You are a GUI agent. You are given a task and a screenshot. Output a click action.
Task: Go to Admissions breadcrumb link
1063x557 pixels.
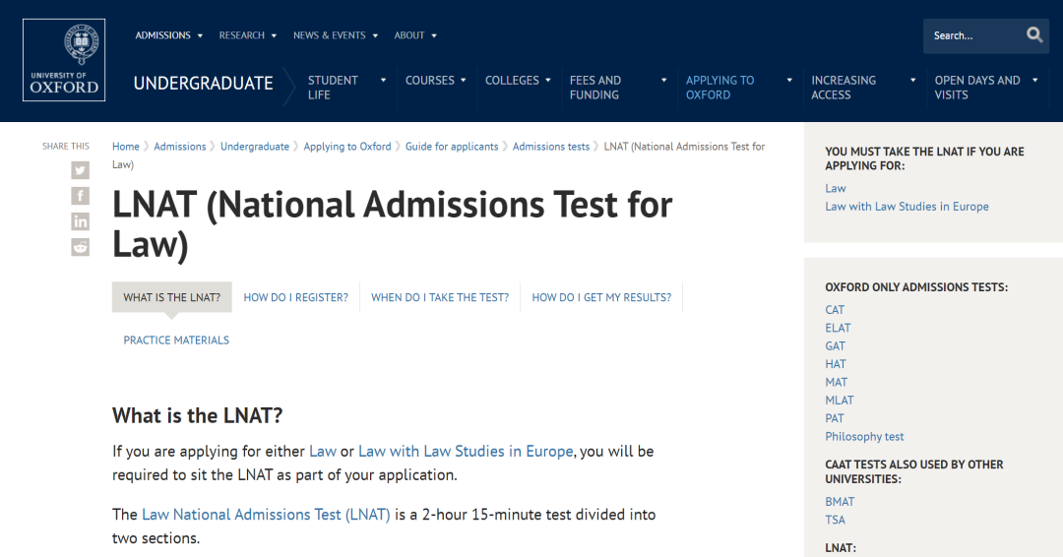[180, 147]
